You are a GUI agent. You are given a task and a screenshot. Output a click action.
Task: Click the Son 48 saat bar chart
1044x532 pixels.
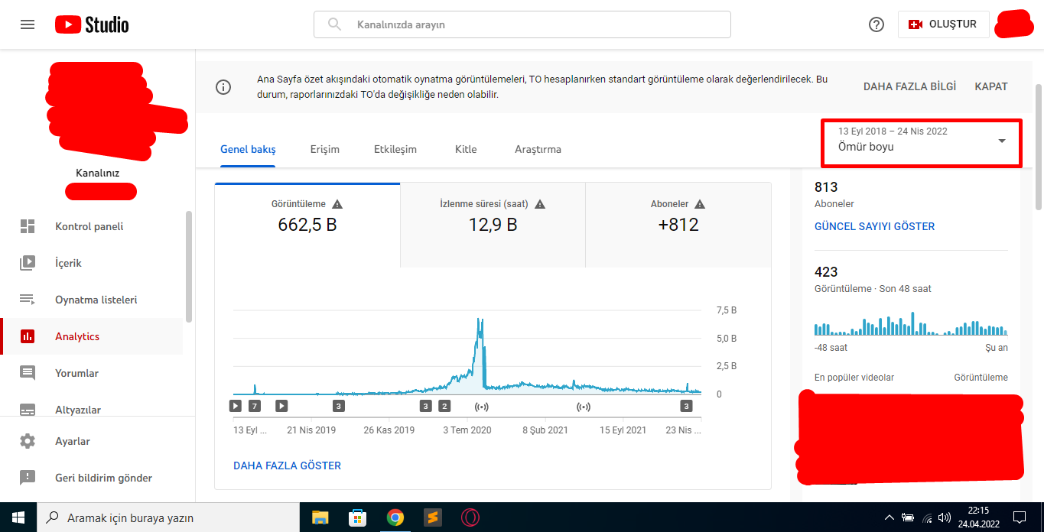pos(911,323)
